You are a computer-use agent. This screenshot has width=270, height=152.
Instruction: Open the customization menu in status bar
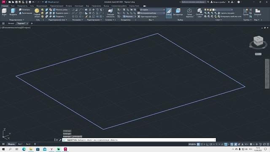click(268, 144)
